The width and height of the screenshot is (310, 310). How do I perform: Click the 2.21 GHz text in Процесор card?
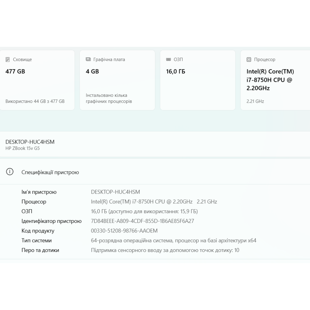[x=255, y=101]
